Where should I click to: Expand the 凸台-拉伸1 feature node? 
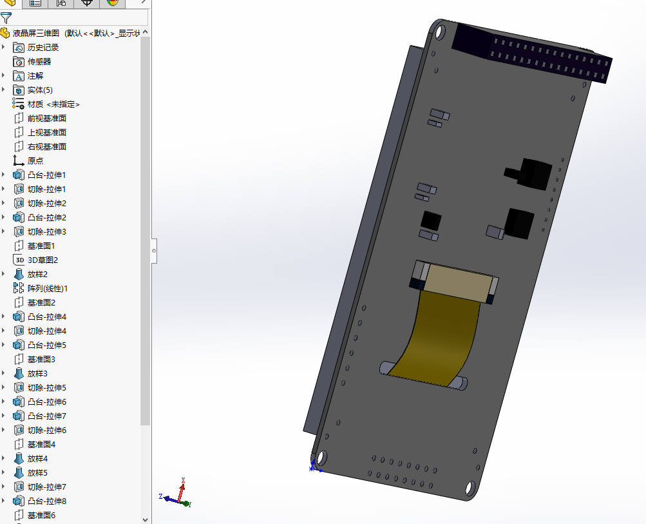tap(3, 175)
